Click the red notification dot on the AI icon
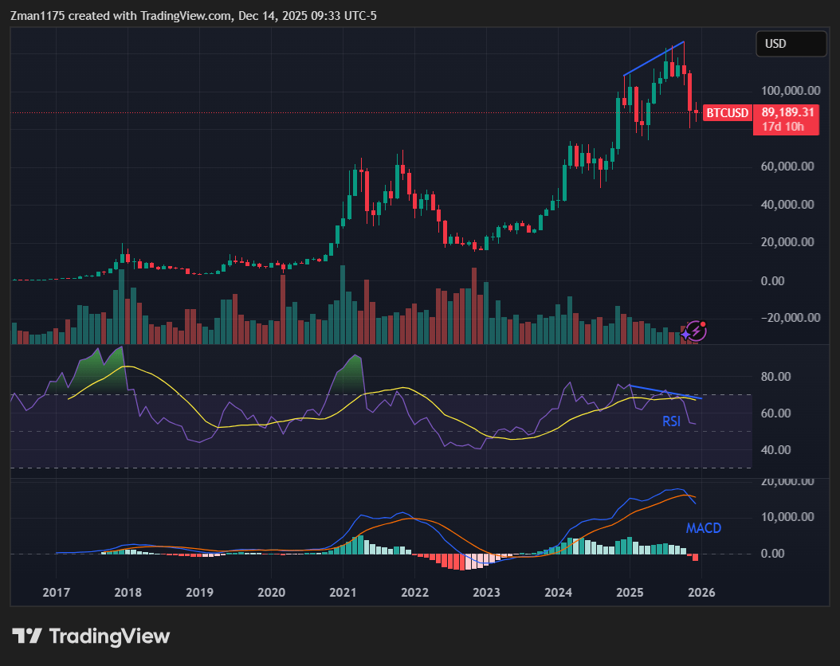This screenshot has width=840, height=666. [x=703, y=324]
